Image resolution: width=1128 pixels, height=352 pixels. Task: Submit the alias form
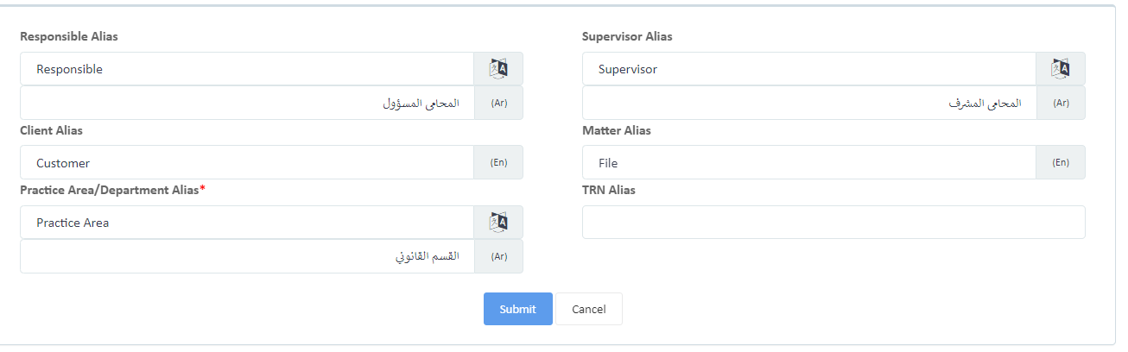(517, 309)
